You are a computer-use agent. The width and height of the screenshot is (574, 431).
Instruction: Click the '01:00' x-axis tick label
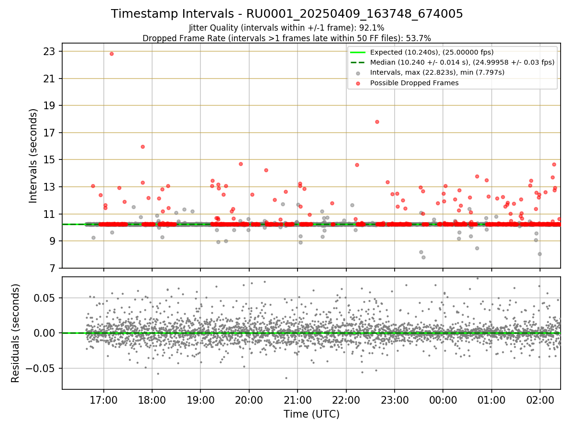click(x=491, y=399)
